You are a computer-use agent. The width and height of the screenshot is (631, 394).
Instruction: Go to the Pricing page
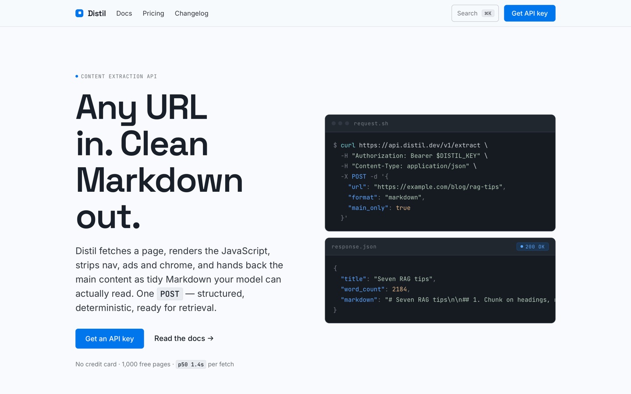pyautogui.click(x=153, y=14)
